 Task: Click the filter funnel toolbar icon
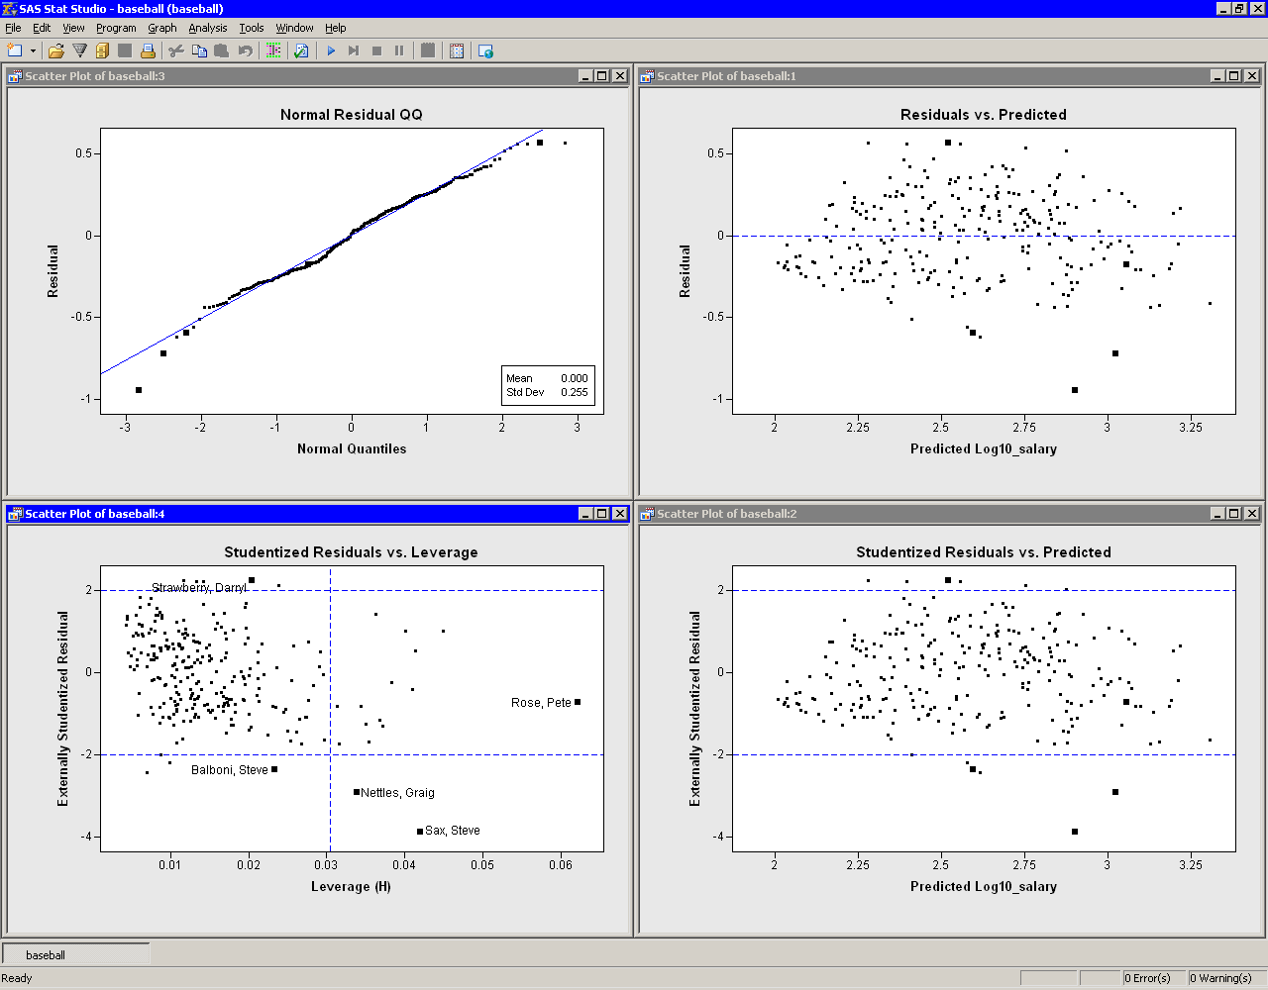[80, 50]
